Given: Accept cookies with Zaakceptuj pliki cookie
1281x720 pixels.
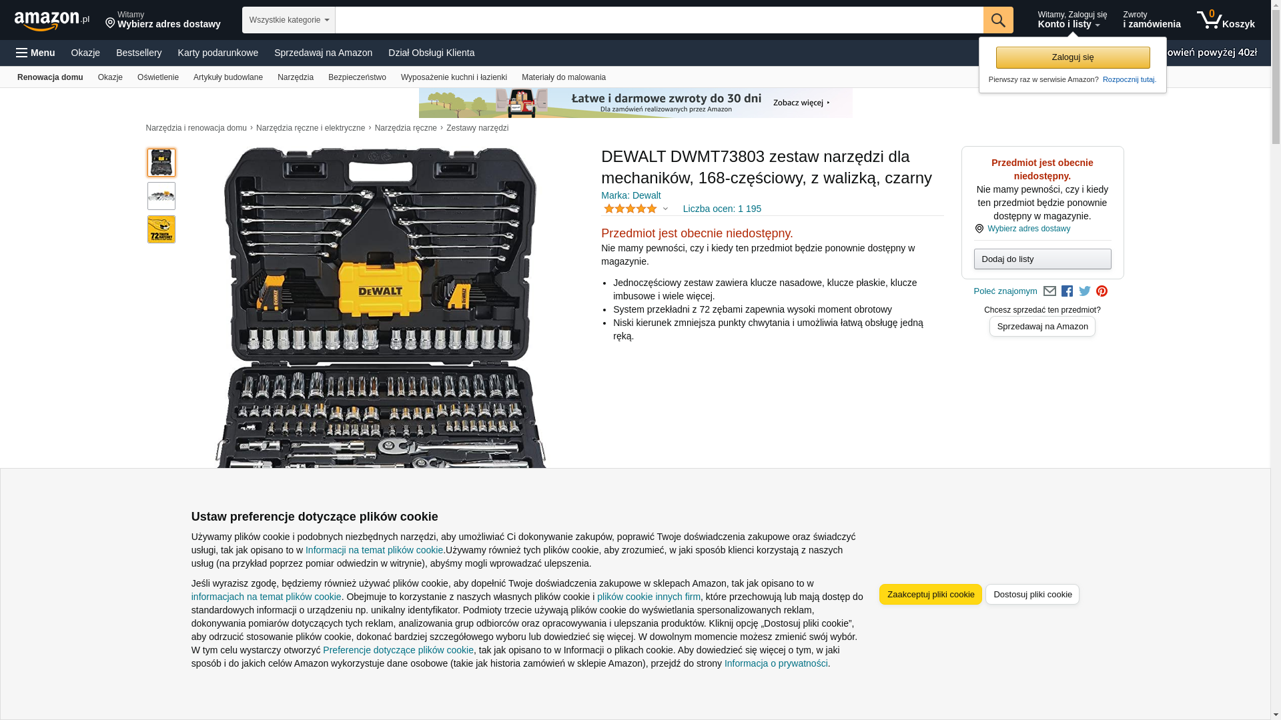Looking at the screenshot, I should pyautogui.click(x=931, y=594).
